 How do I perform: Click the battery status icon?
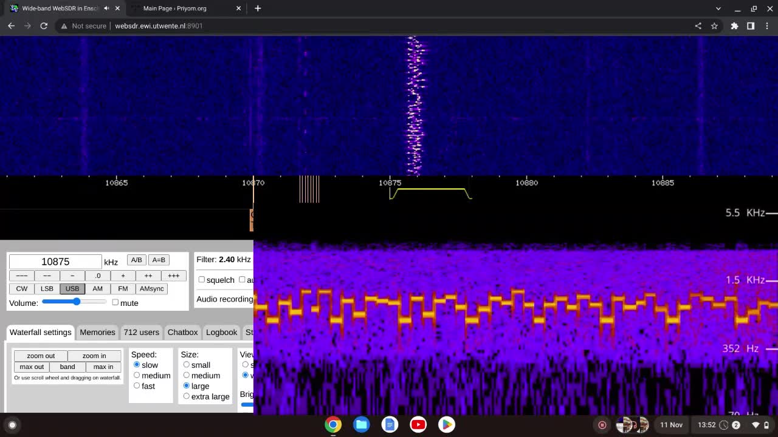point(766,425)
